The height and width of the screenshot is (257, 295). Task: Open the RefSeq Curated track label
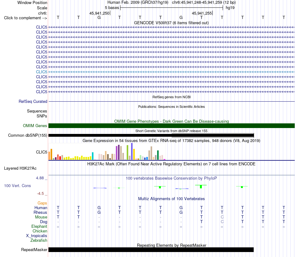tap(33, 102)
